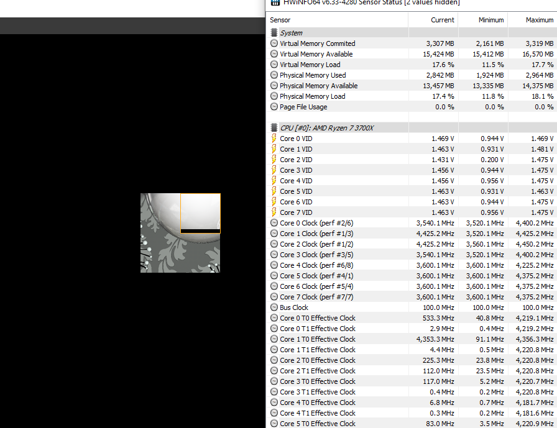The image size is (557, 428).
Task: Click the Sensor column header
Action: (280, 20)
